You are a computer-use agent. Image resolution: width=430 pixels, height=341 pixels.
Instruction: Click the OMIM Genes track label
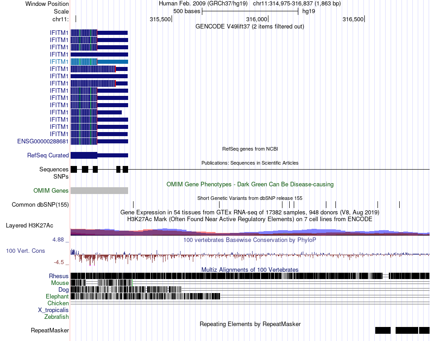pyautogui.click(x=51, y=190)
